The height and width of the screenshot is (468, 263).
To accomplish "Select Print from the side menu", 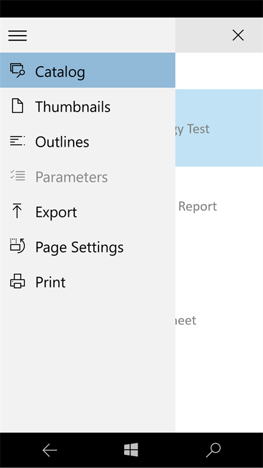I will 87,282.
